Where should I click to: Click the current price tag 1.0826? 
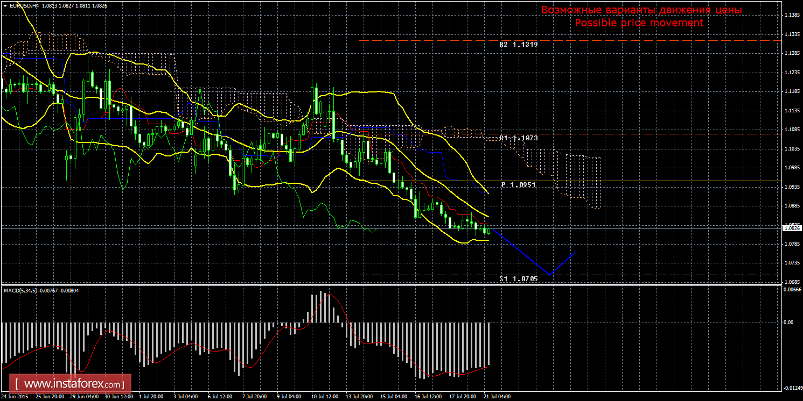click(x=792, y=228)
